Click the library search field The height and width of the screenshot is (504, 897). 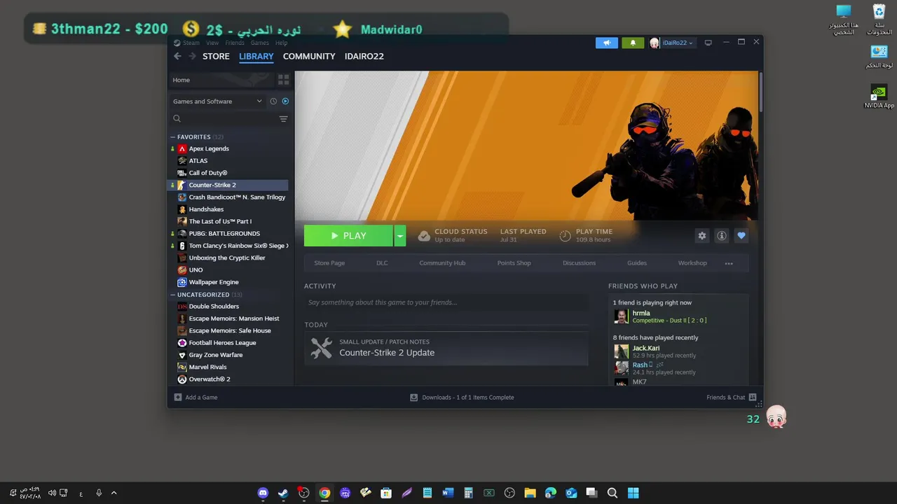coord(224,119)
